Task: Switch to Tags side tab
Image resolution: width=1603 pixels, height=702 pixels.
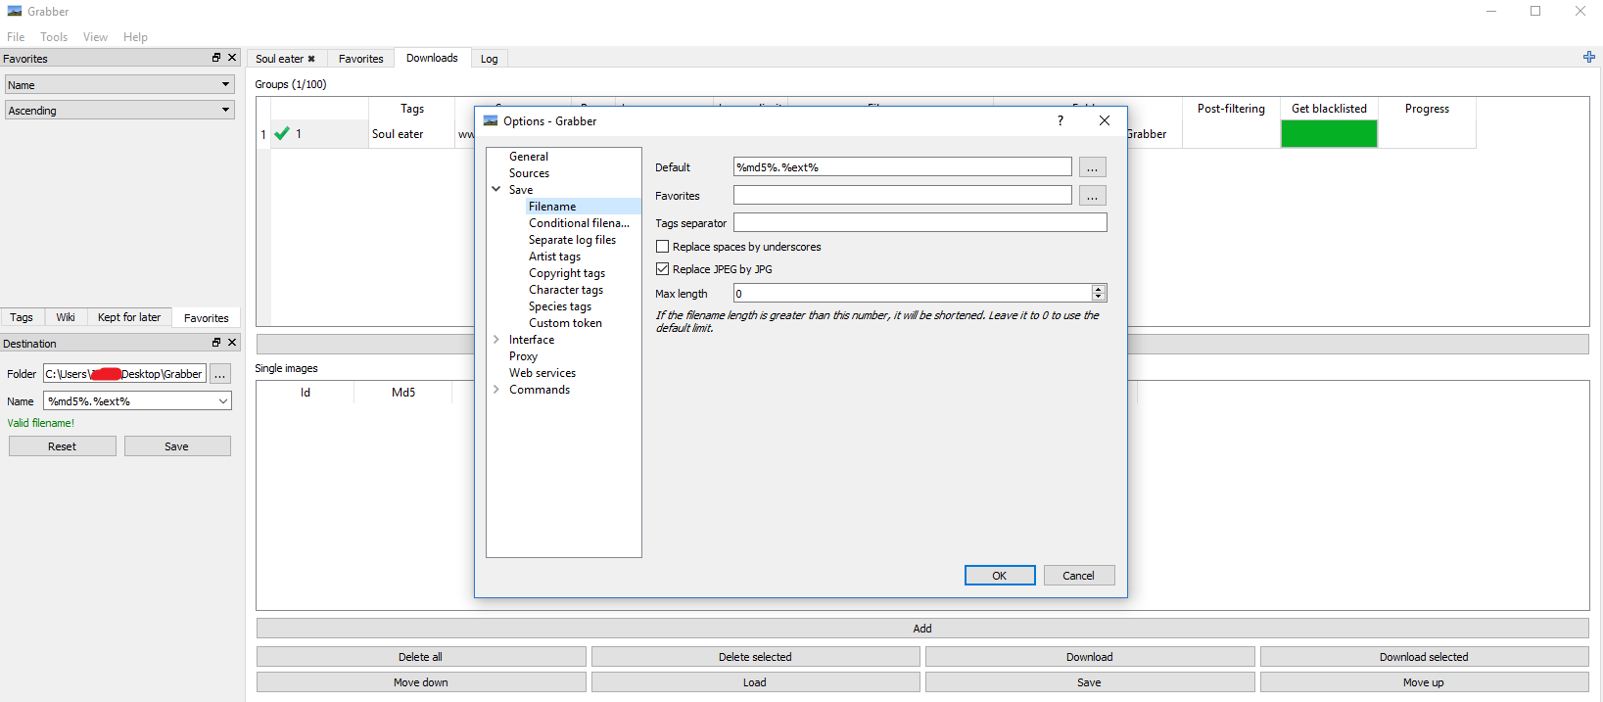Action: [22, 317]
